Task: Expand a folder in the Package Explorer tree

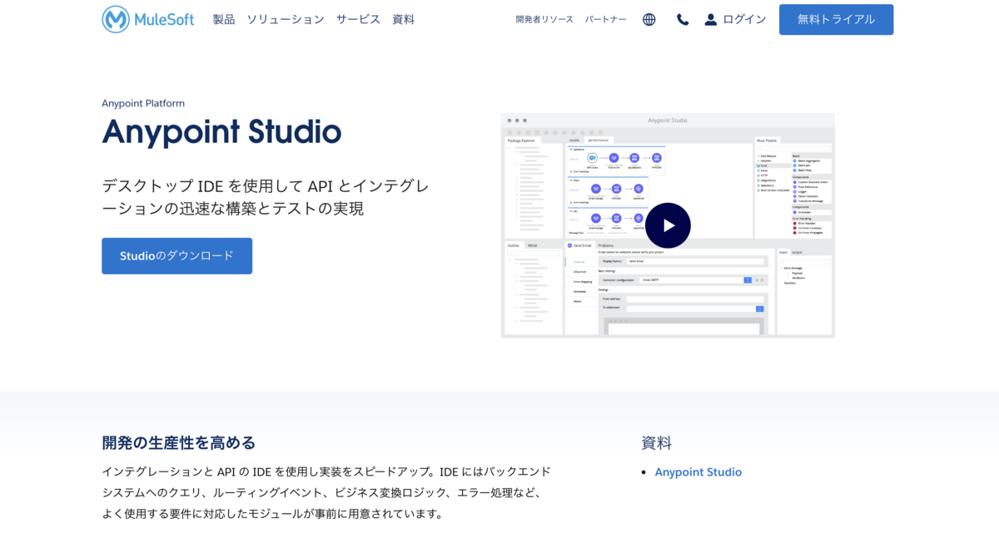Action: pos(517,165)
